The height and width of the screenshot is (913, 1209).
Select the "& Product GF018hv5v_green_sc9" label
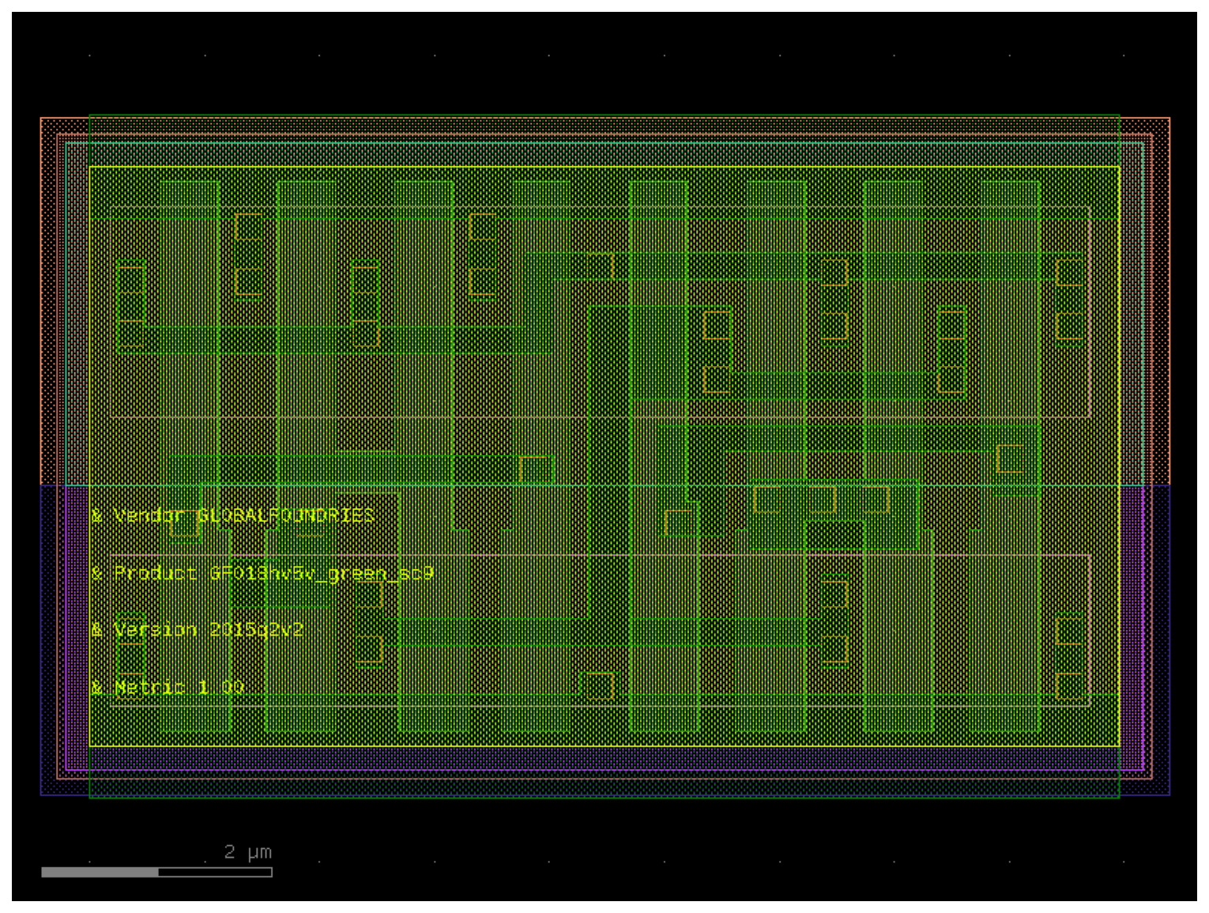tap(262, 573)
